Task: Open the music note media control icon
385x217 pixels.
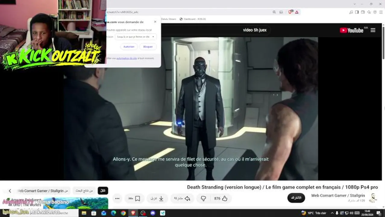Action: click(x=351, y=12)
